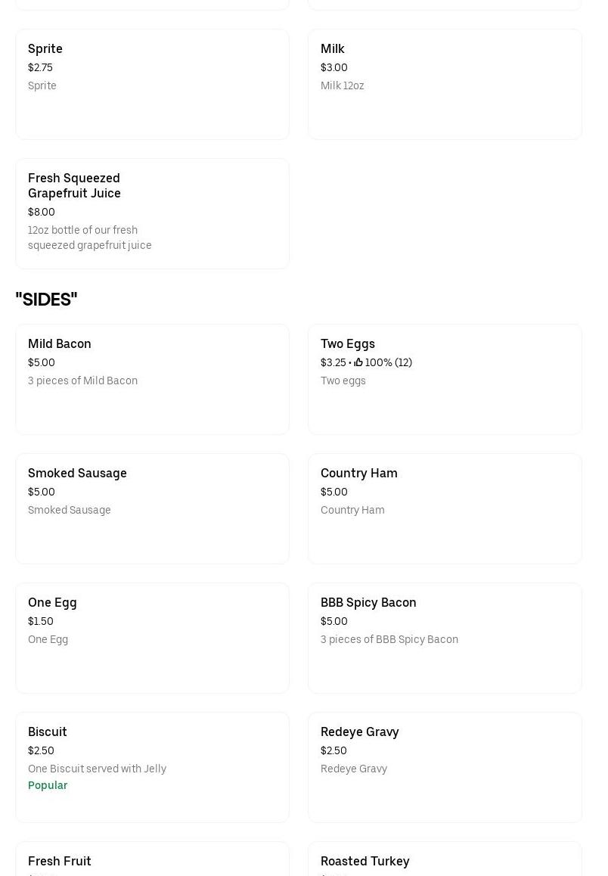Screen dimensions: 608x876
Task: Click the "SIDES" section heading
Action: click(46, 300)
